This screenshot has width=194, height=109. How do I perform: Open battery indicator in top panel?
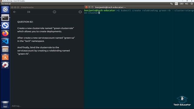(x=182, y=4)
